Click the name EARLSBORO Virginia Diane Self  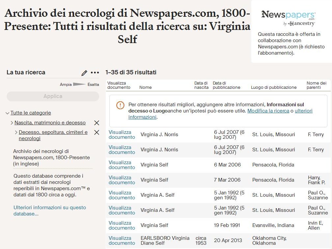tap(165, 240)
